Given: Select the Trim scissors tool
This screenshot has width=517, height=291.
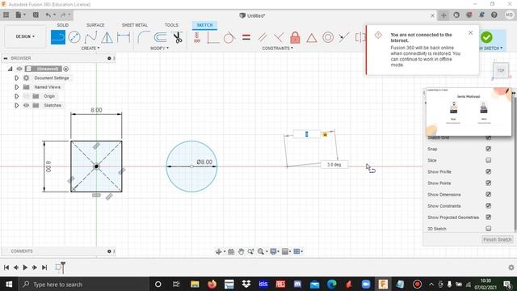Looking at the screenshot, I should point(178,37).
